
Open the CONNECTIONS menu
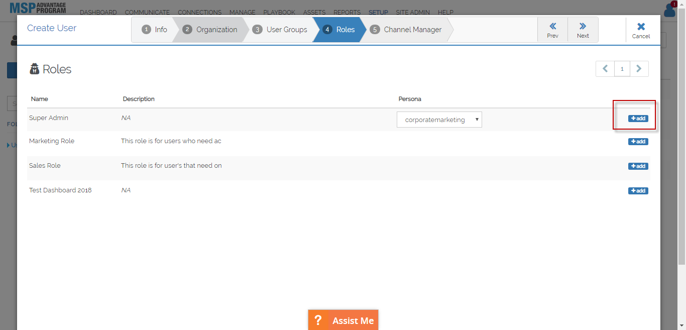199,13
